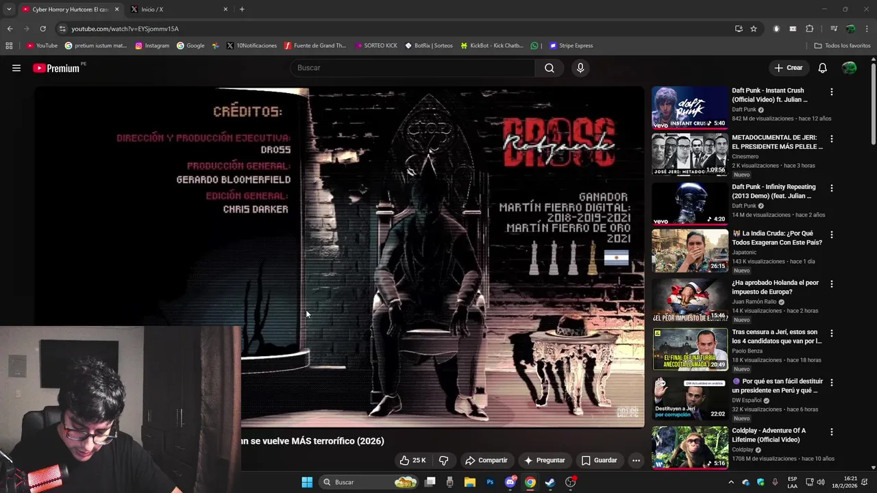Open Discord from the taskbar
The height and width of the screenshot is (493, 877).
click(510, 482)
